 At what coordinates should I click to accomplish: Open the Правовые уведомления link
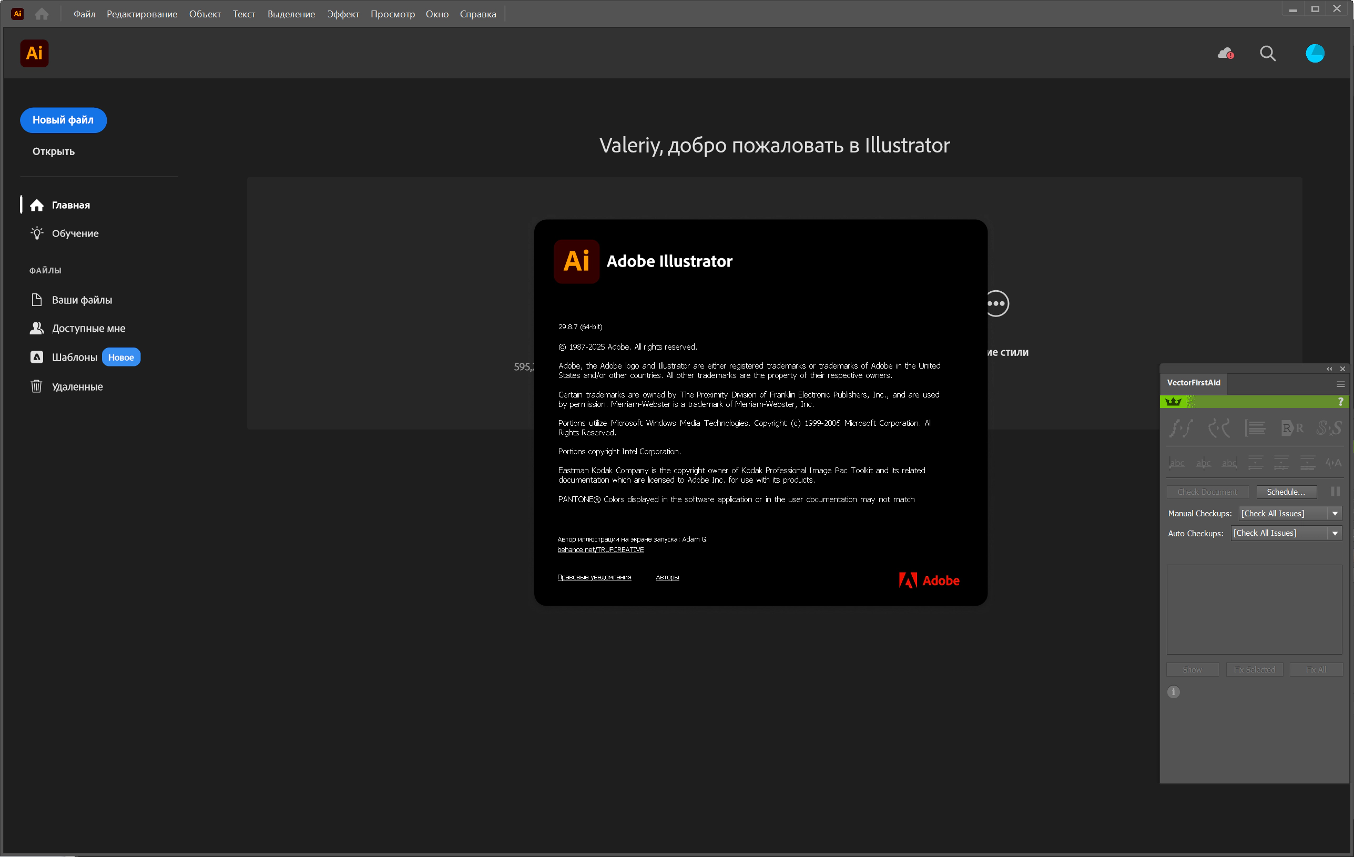click(594, 577)
